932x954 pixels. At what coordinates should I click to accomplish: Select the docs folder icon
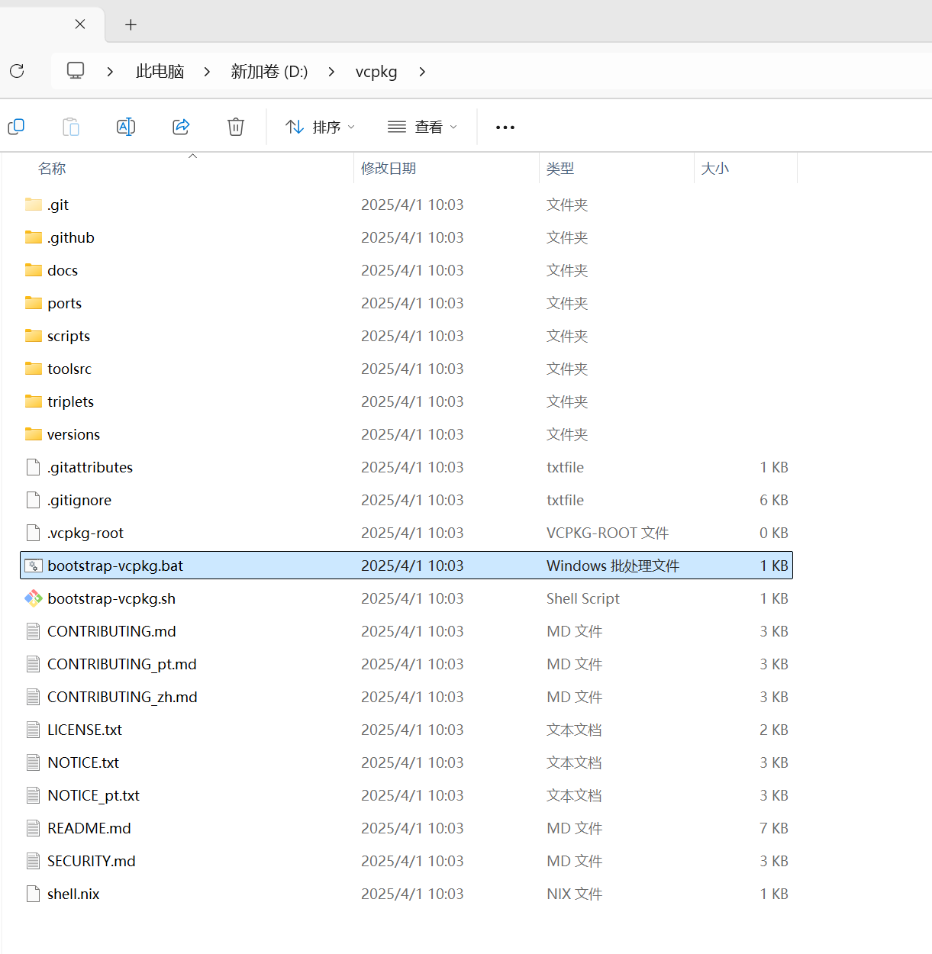coord(34,269)
